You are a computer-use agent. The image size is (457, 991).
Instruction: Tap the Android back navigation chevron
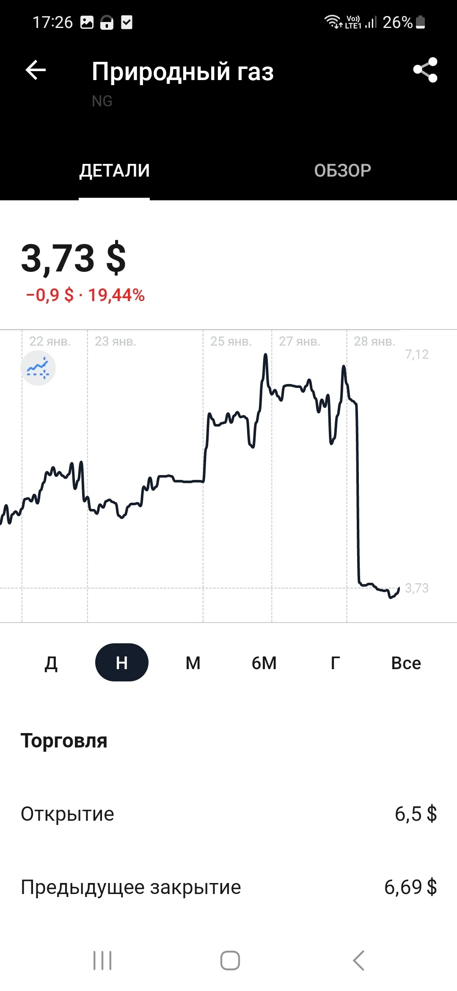tap(358, 960)
